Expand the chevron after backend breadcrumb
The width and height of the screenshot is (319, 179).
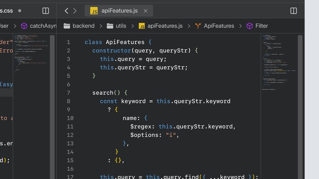[100, 26]
